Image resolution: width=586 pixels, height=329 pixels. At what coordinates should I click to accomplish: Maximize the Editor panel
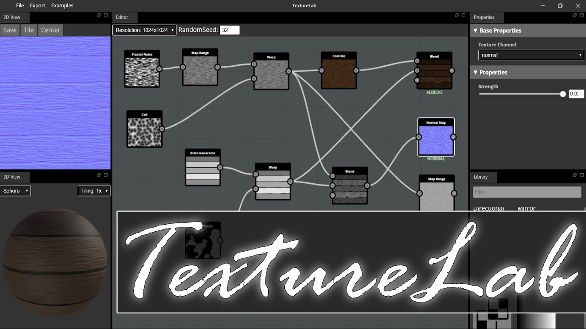464,16
